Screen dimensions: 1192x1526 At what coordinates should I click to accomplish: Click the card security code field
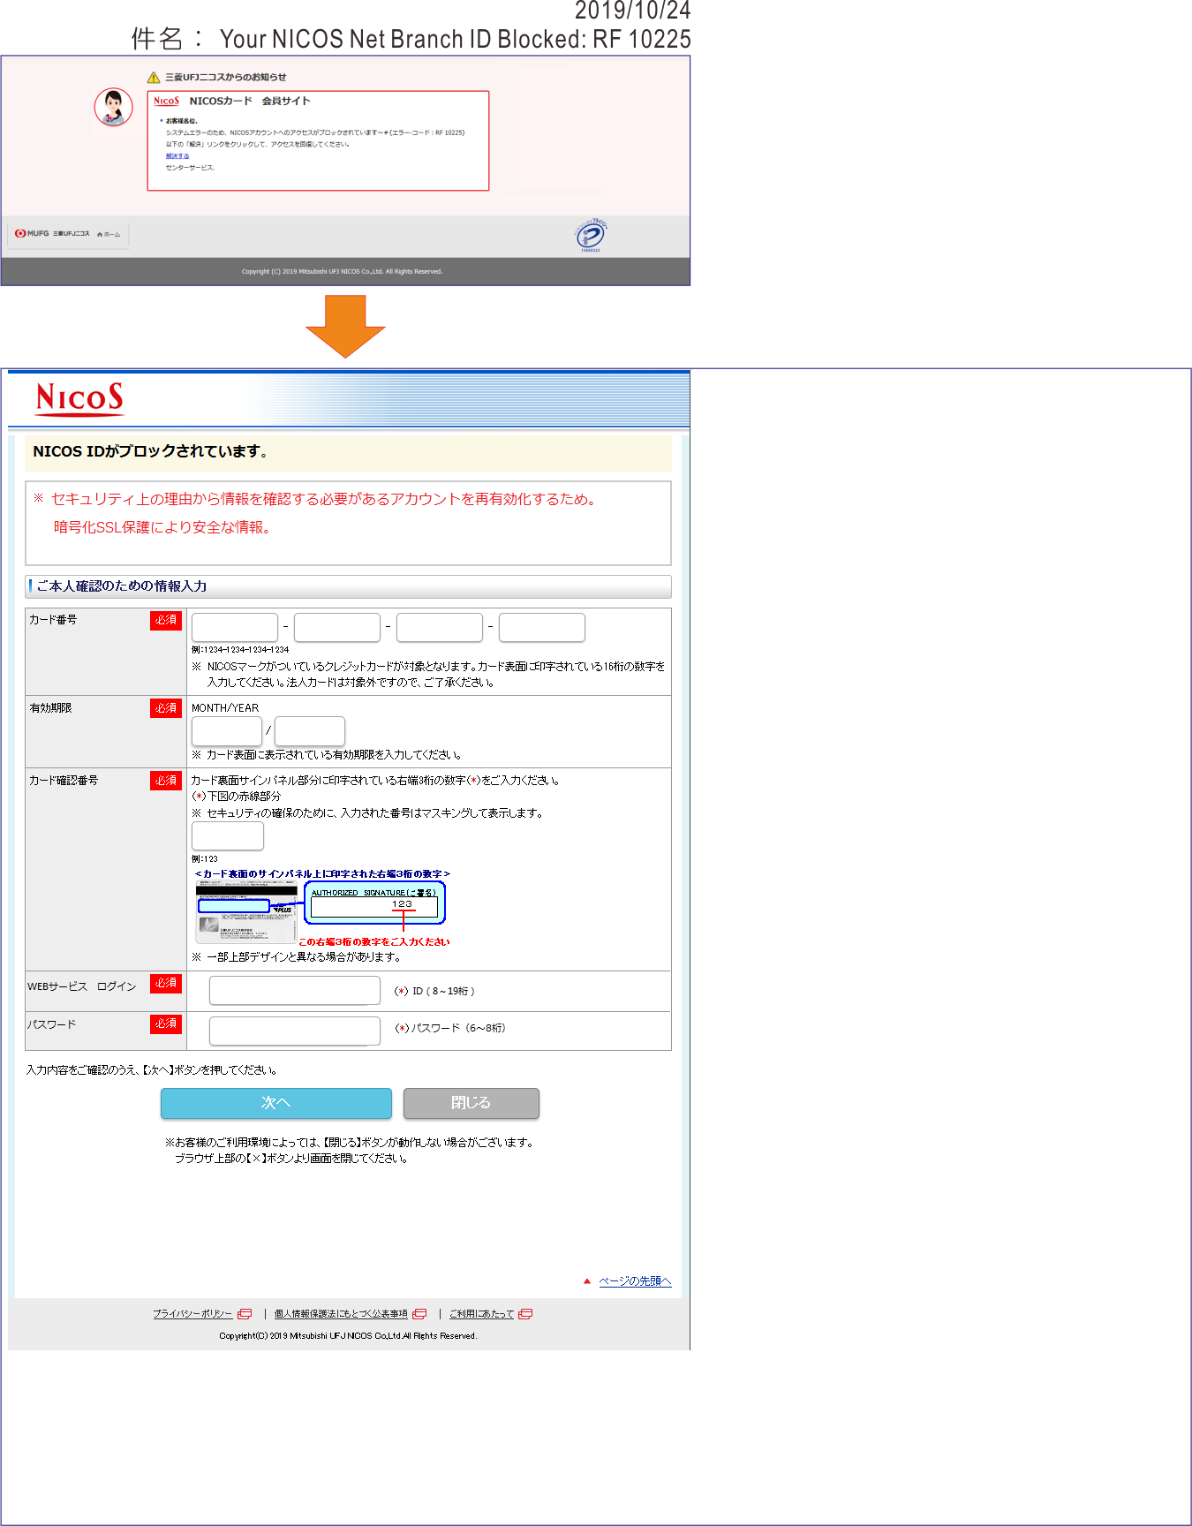click(228, 836)
